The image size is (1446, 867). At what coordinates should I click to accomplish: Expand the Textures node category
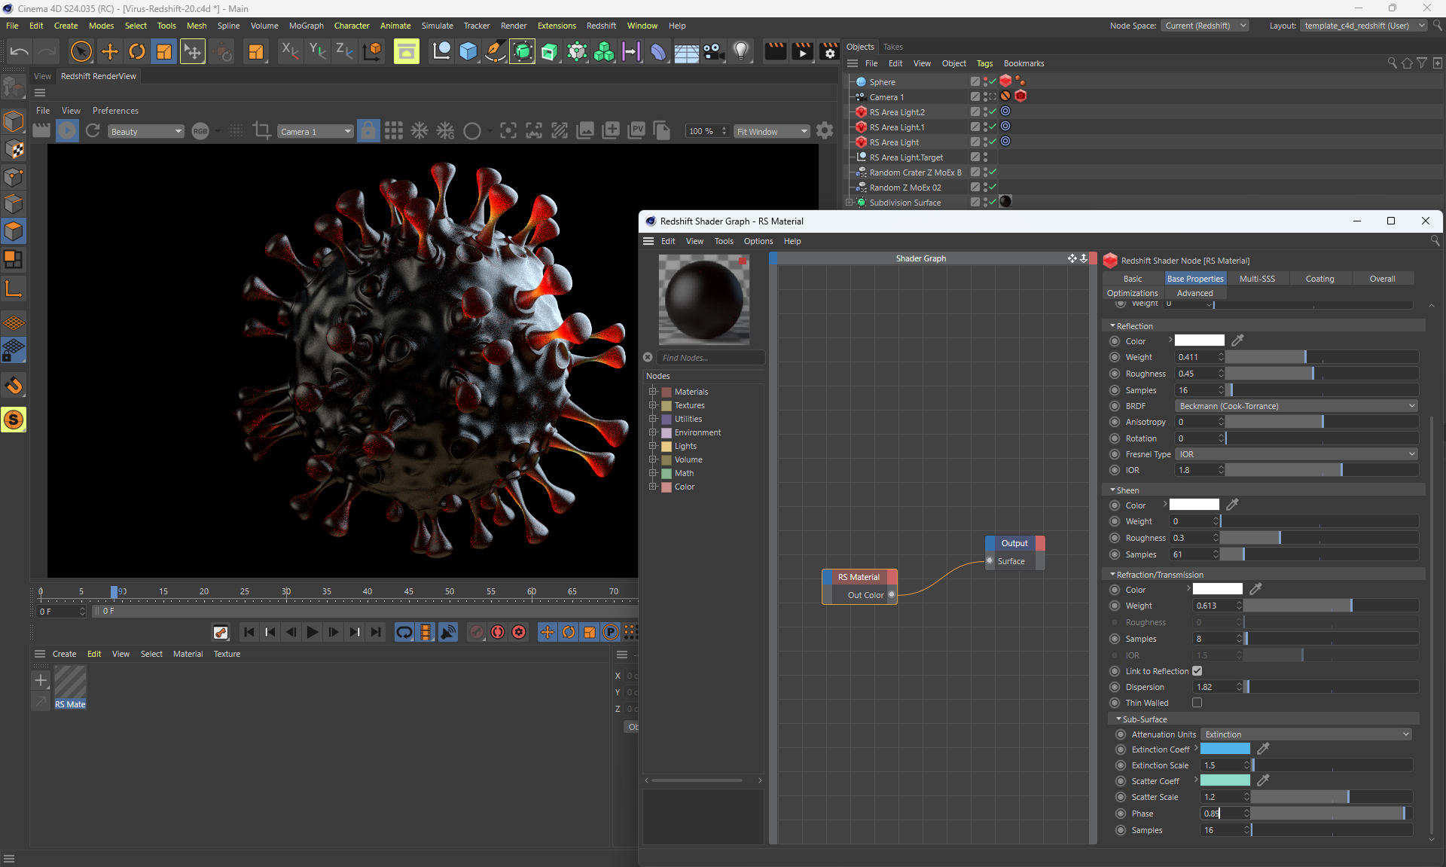pos(653,405)
